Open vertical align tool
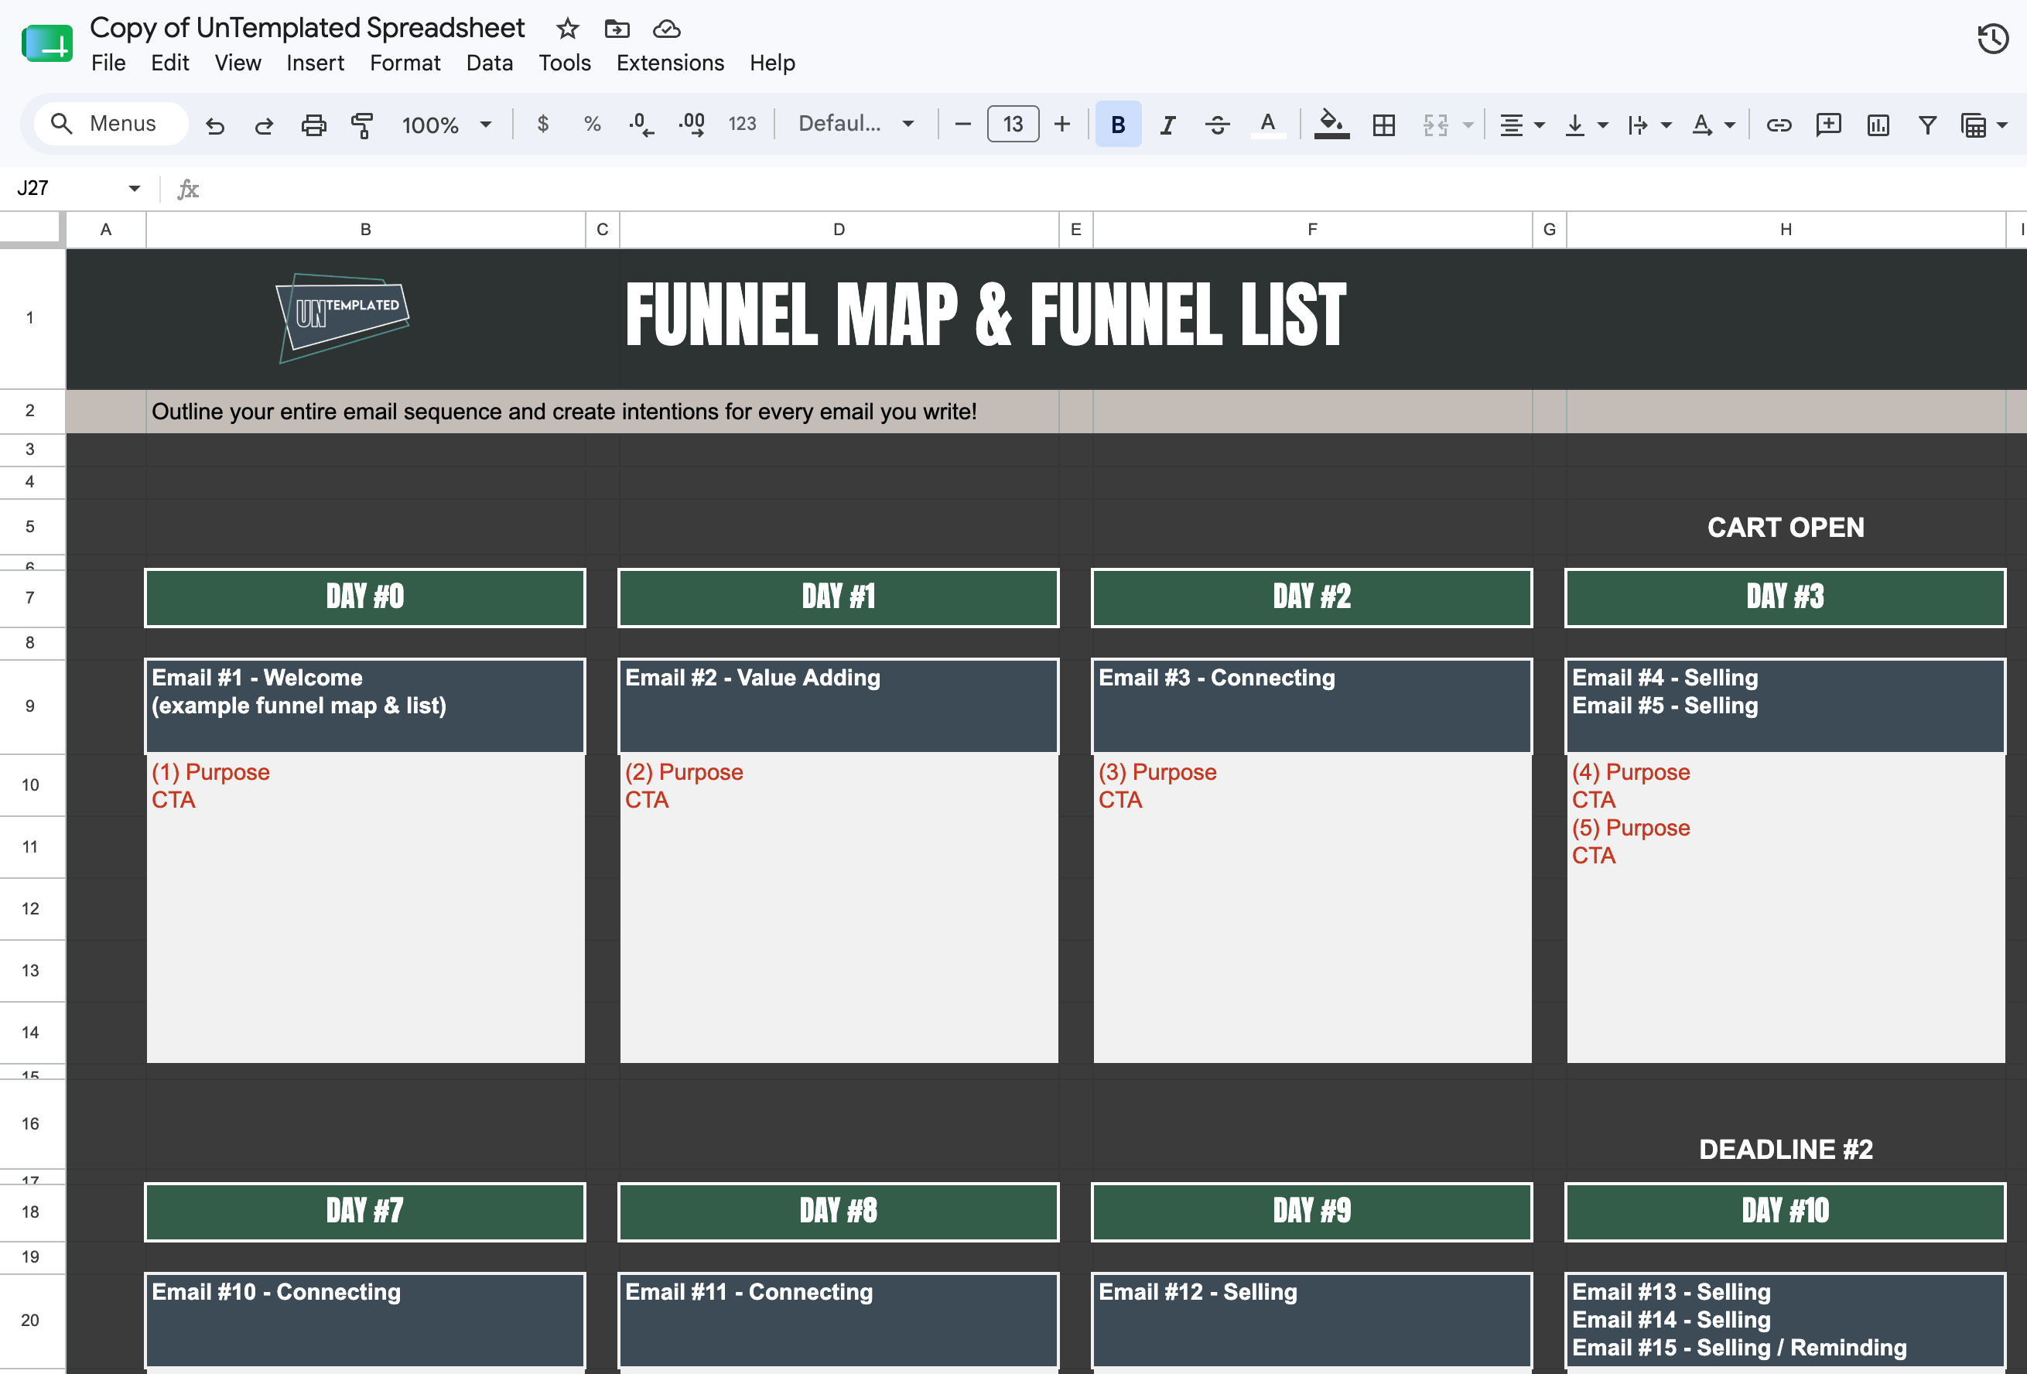The image size is (2027, 1374). [1574, 125]
